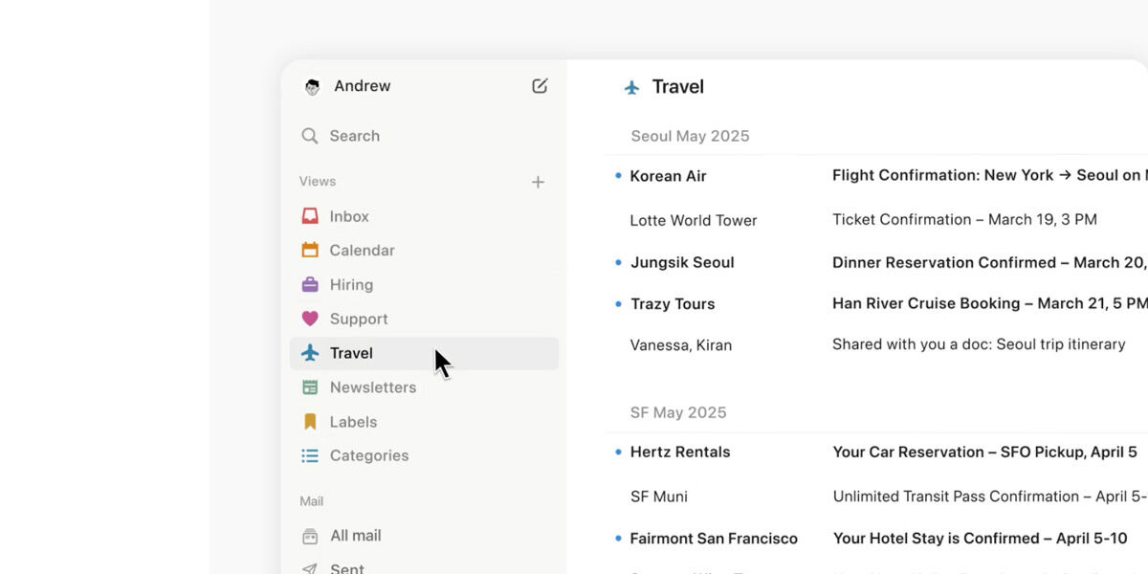Click the Views section label
1148x574 pixels.
(x=318, y=181)
